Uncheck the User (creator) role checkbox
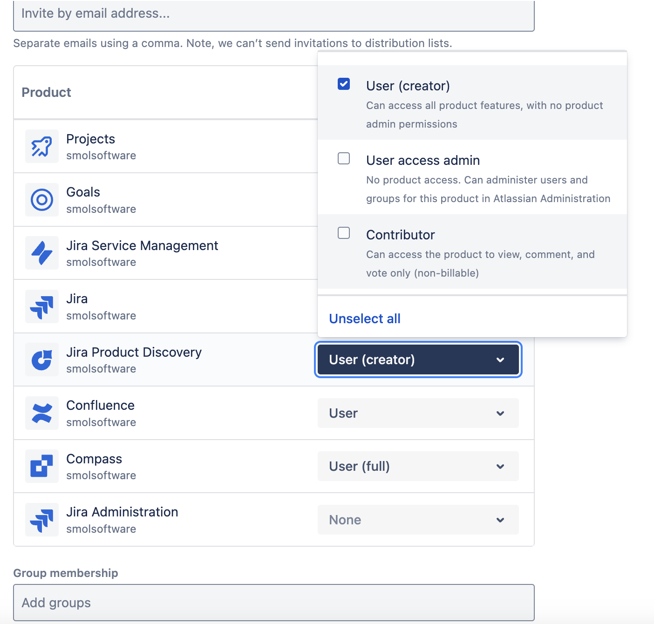The height and width of the screenshot is (624, 654). click(x=344, y=84)
